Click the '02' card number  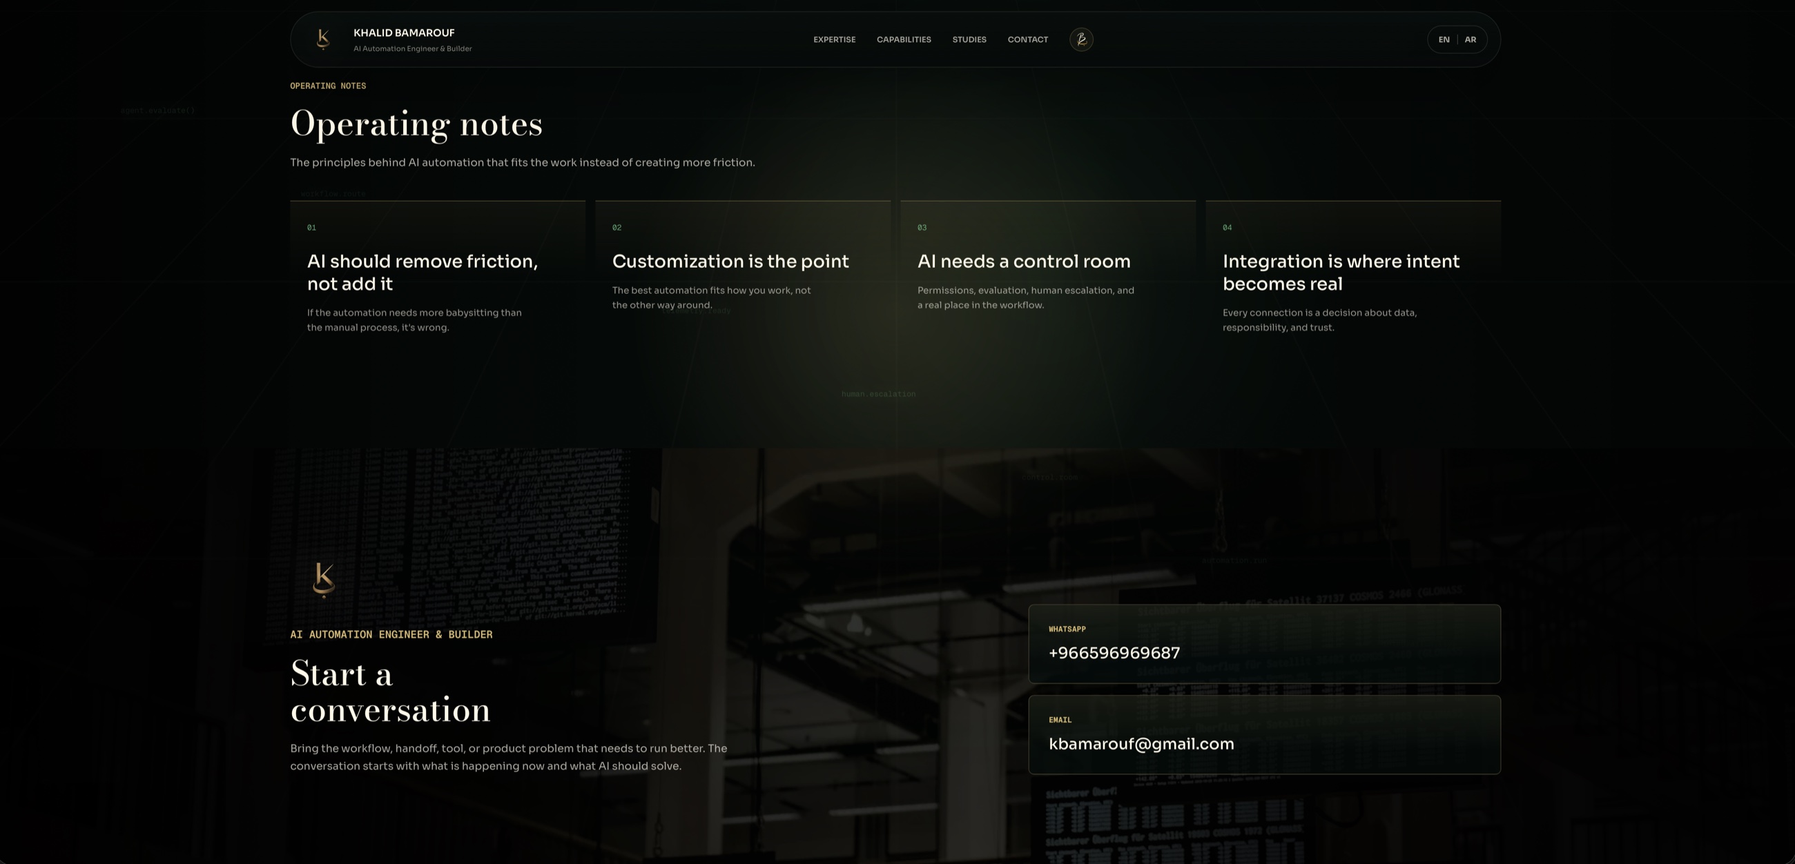[x=617, y=228]
